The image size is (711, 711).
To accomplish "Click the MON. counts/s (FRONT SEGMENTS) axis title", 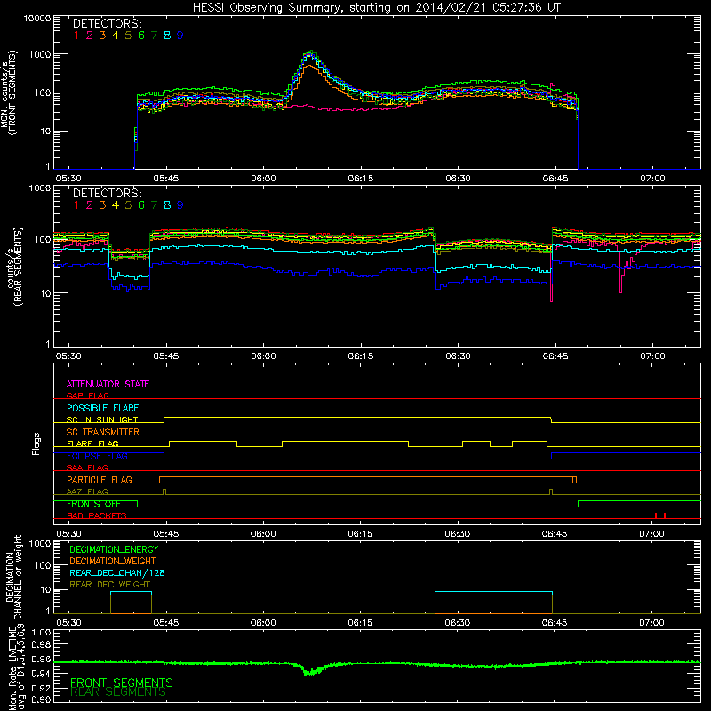I will coord(9,92).
